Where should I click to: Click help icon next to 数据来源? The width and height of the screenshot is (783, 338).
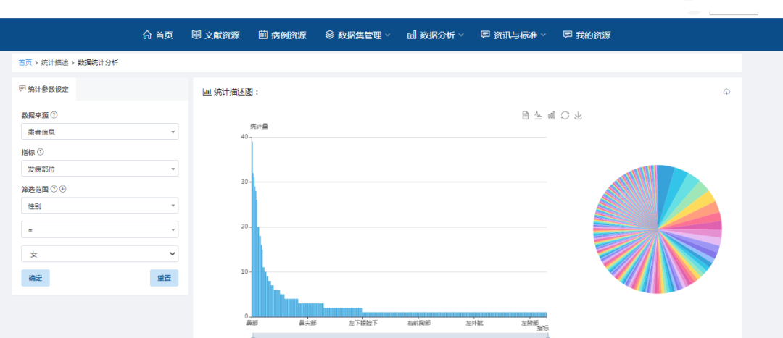(x=54, y=115)
